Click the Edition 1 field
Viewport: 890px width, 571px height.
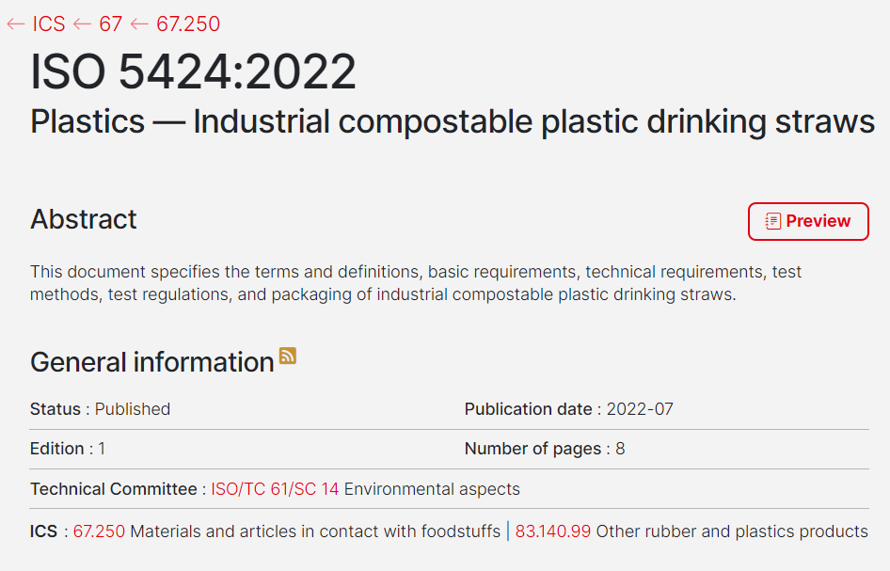[x=68, y=449]
